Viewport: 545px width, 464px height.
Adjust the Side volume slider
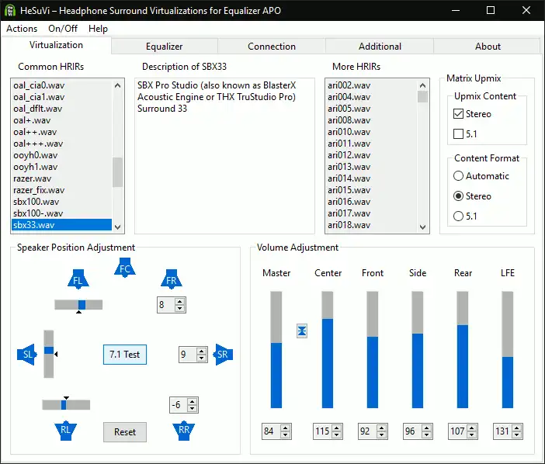click(x=418, y=349)
